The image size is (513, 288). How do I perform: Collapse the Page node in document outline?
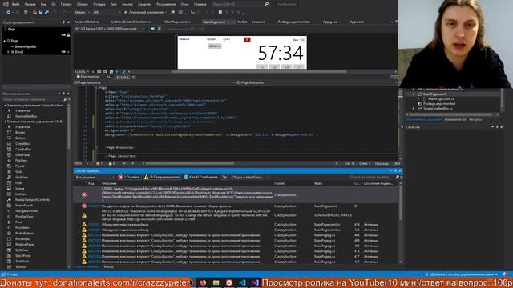tap(4, 41)
